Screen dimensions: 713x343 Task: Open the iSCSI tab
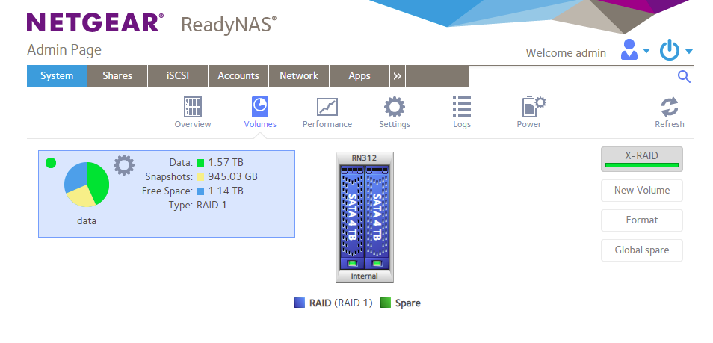[x=178, y=76]
